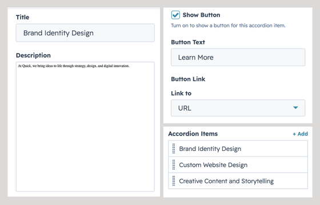Screen dimensions: 320x205
Task: Uncheck the Show Button checkbox
Action: tap(175, 15)
